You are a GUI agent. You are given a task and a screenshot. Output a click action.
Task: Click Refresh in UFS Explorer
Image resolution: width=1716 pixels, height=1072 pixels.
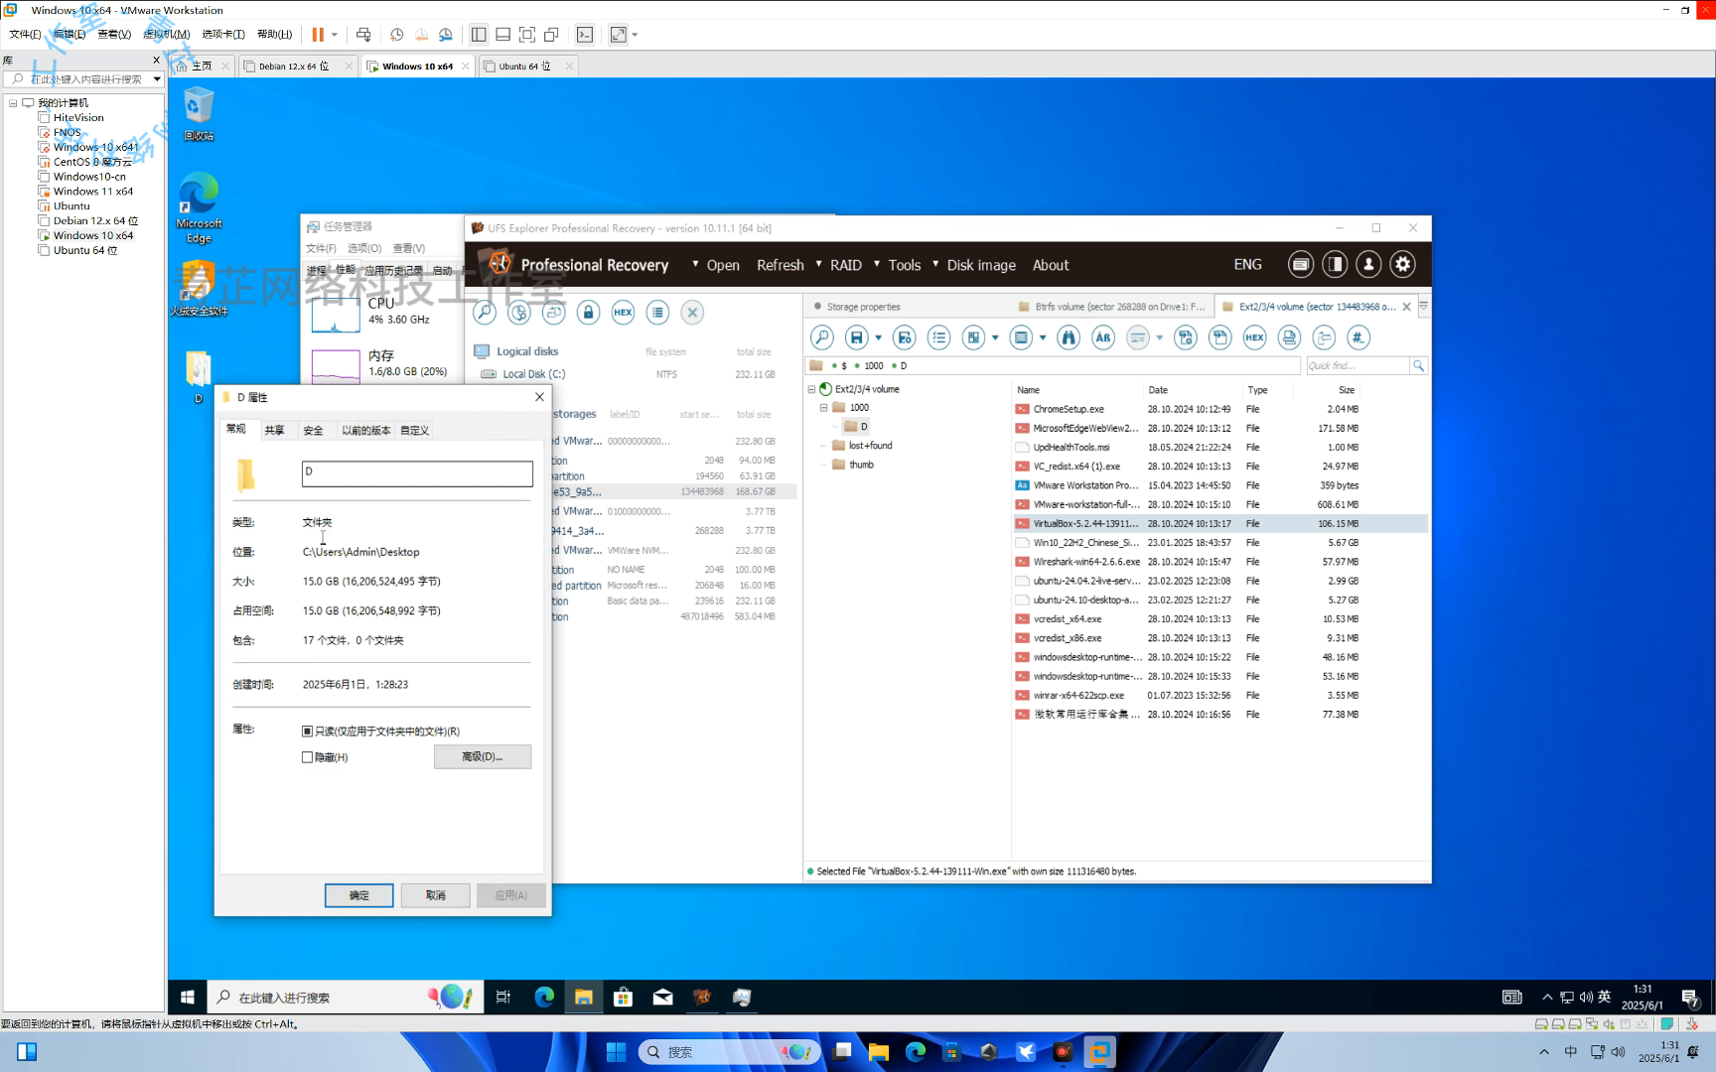pyautogui.click(x=780, y=265)
